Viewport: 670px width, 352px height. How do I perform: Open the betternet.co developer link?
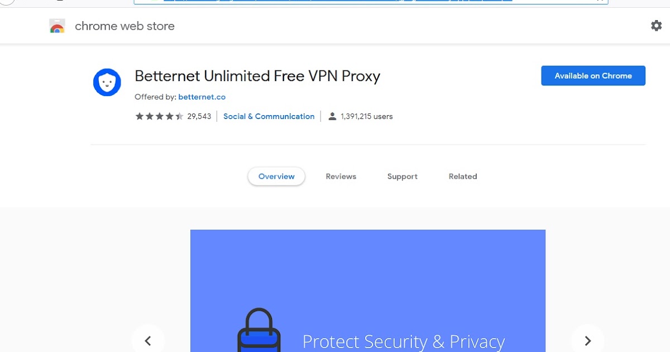coord(202,97)
